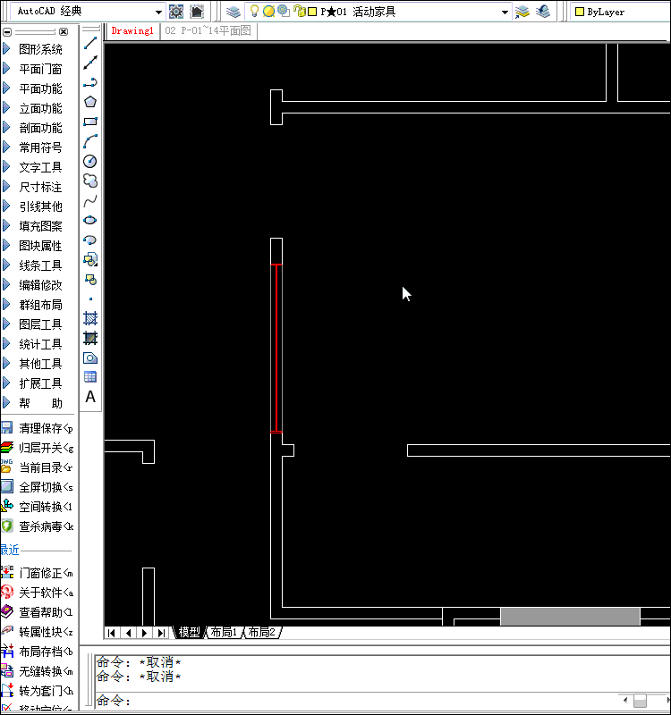Viewport: 671px width, 715px height.
Task: Click the 归层开关 command
Action: [37, 448]
